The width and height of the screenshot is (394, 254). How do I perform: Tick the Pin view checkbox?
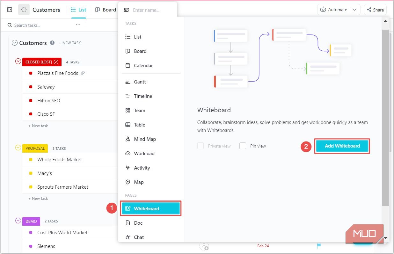(x=243, y=146)
